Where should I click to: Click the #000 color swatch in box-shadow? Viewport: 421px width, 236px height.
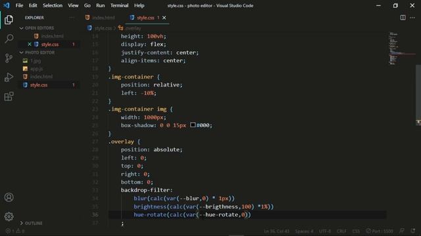tap(193, 125)
